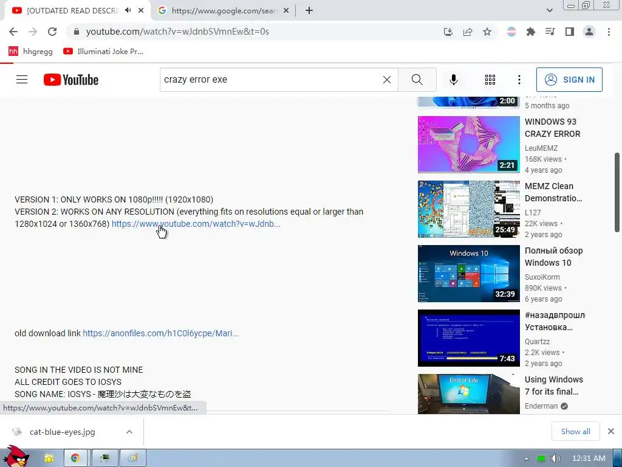The height and width of the screenshot is (467, 622).
Task: Open the volume tray icon
Action: [x=556, y=458]
